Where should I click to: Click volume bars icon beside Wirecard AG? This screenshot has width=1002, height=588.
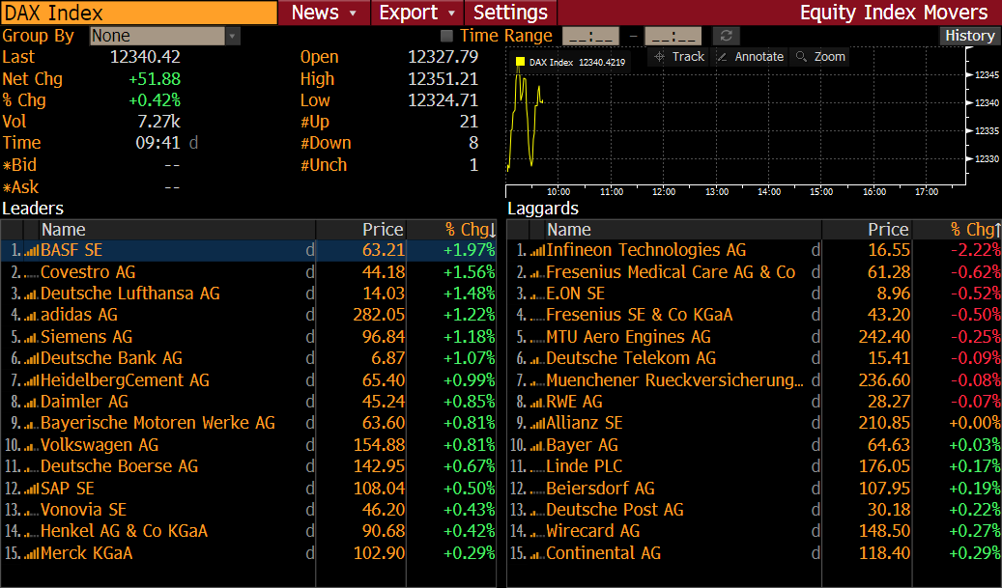pyautogui.click(x=537, y=532)
